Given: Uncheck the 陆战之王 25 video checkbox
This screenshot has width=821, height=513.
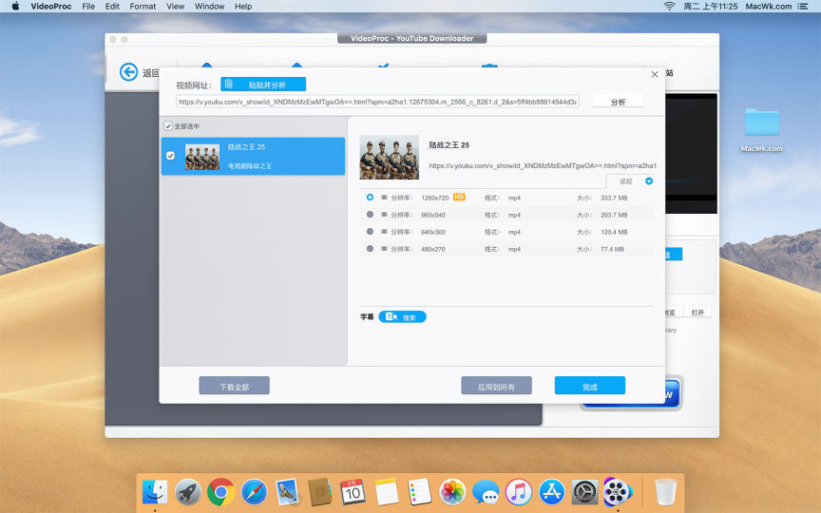Looking at the screenshot, I should tap(170, 156).
